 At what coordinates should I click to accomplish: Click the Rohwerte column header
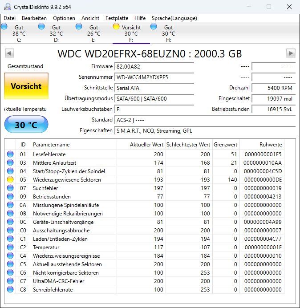tap(262, 145)
